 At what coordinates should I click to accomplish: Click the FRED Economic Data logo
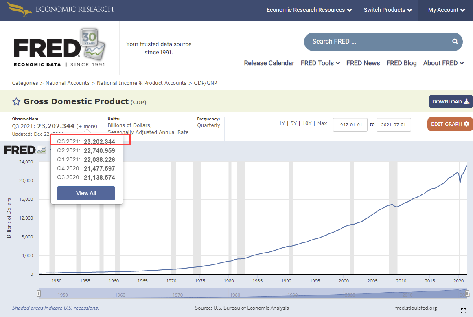(x=59, y=48)
